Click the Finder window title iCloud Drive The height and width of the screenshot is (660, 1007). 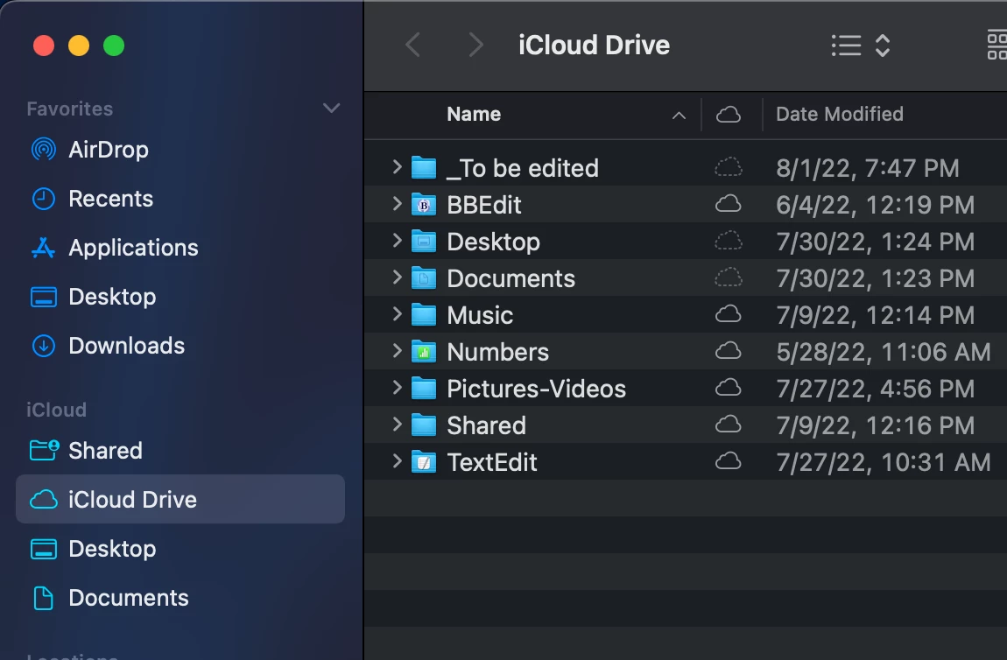[x=594, y=45]
